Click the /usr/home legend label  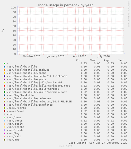(x=14, y=118)
